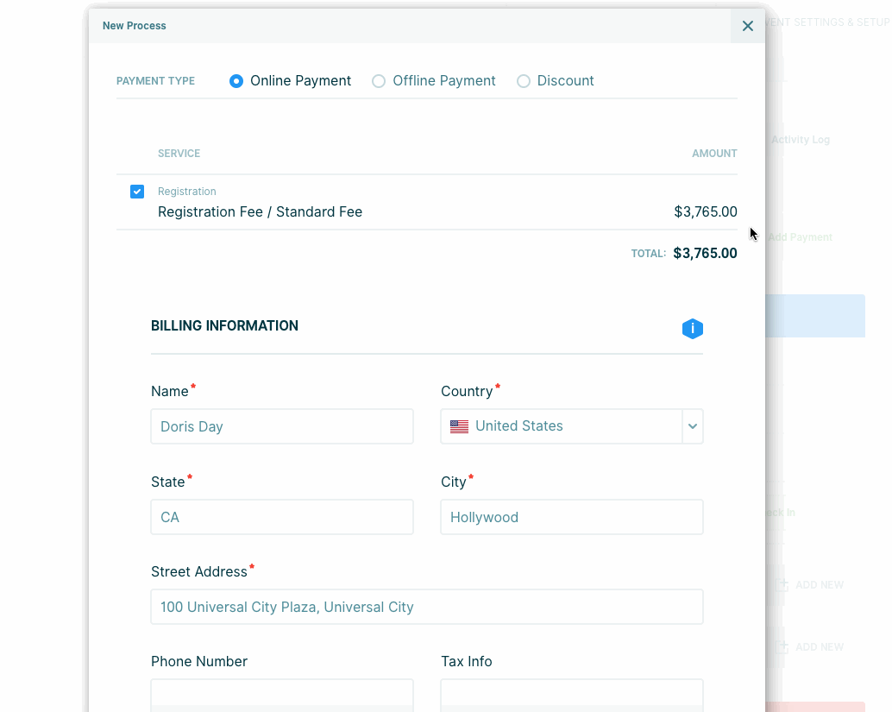Open Event Settings & Setup menu

[x=826, y=22]
